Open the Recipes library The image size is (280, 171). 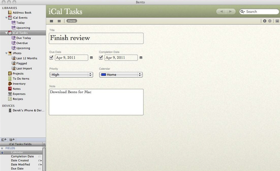coord(18,99)
